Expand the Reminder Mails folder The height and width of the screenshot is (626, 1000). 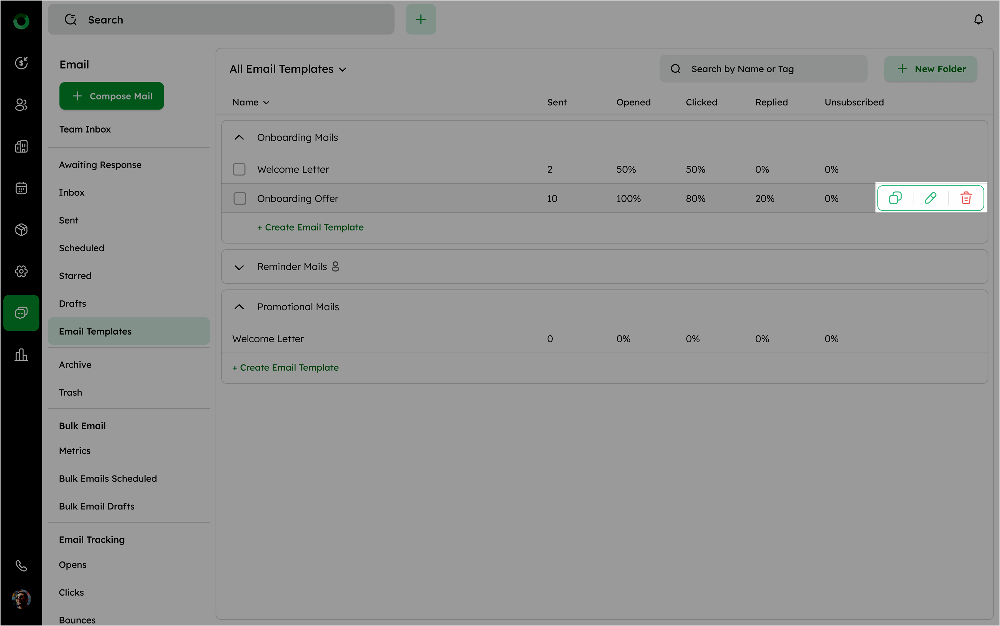pyautogui.click(x=239, y=267)
